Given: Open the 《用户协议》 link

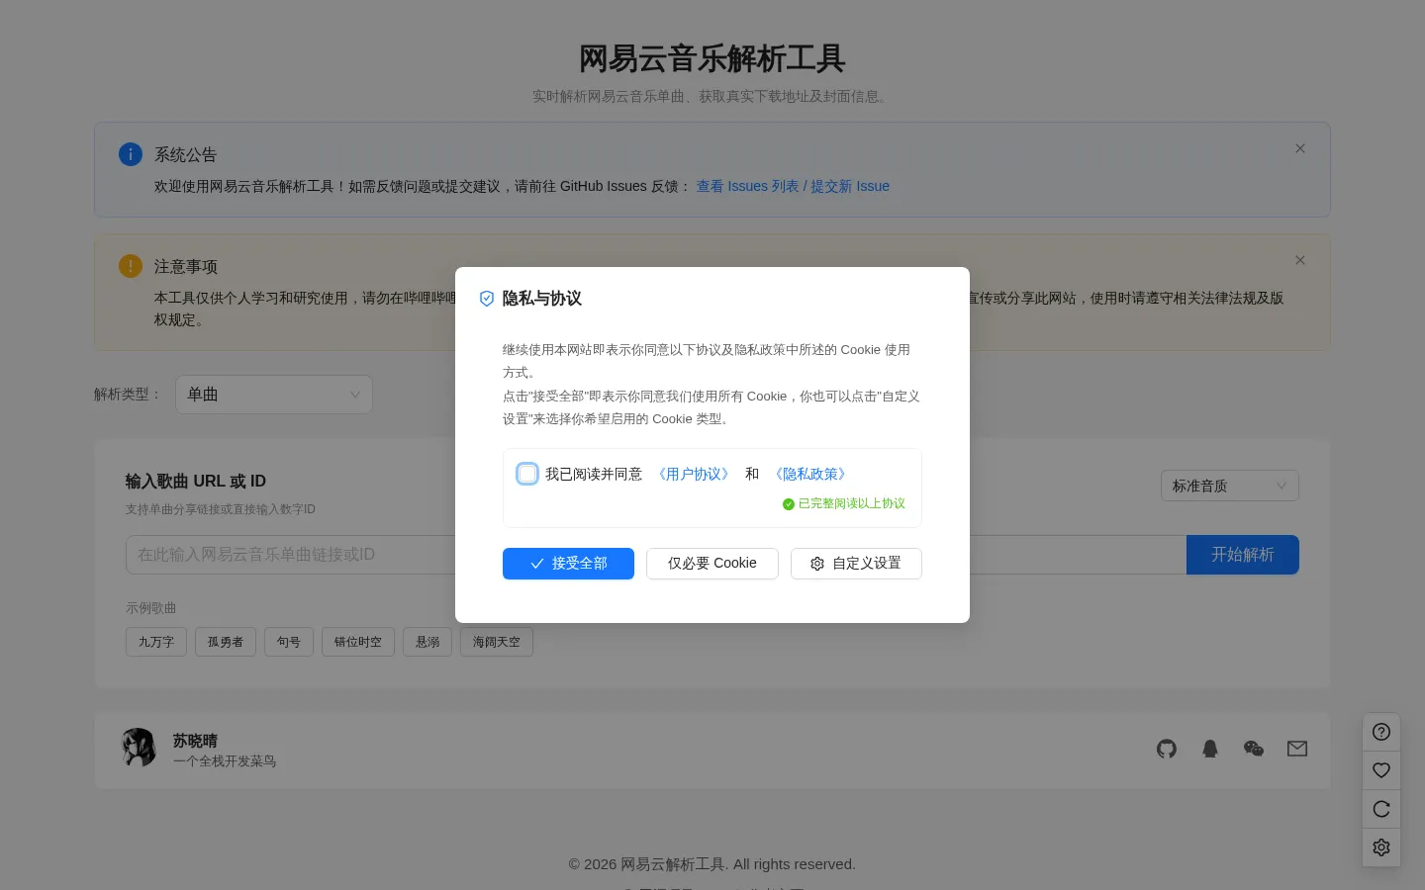Looking at the screenshot, I should click(694, 474).
